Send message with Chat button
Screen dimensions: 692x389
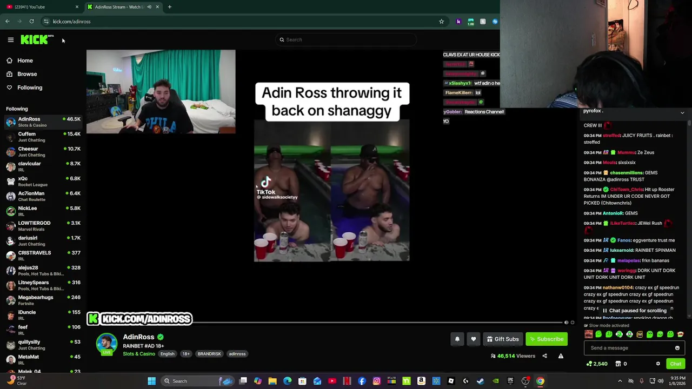coord(675,364)
